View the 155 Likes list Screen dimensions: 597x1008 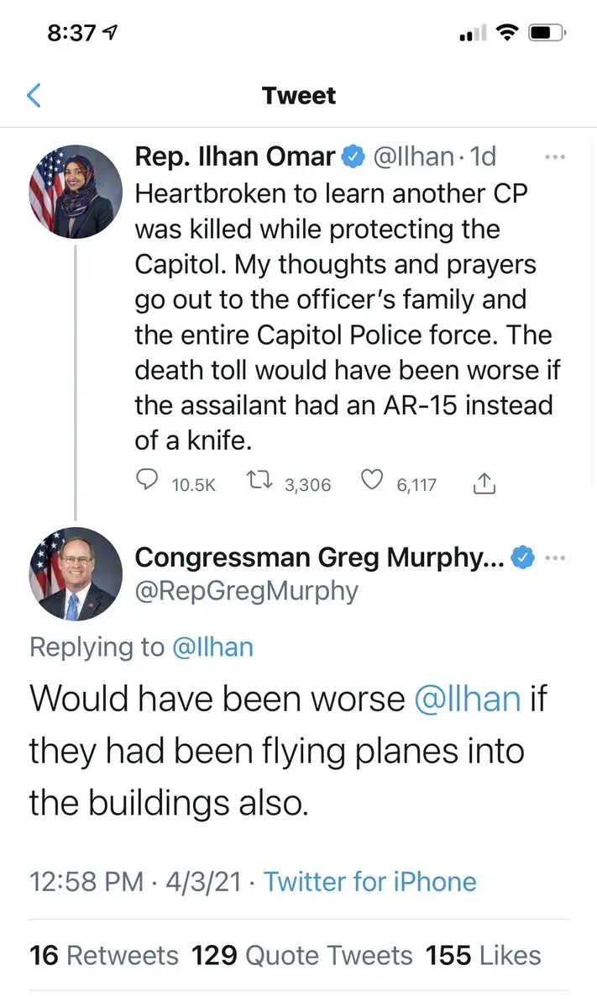coord(483,956)
